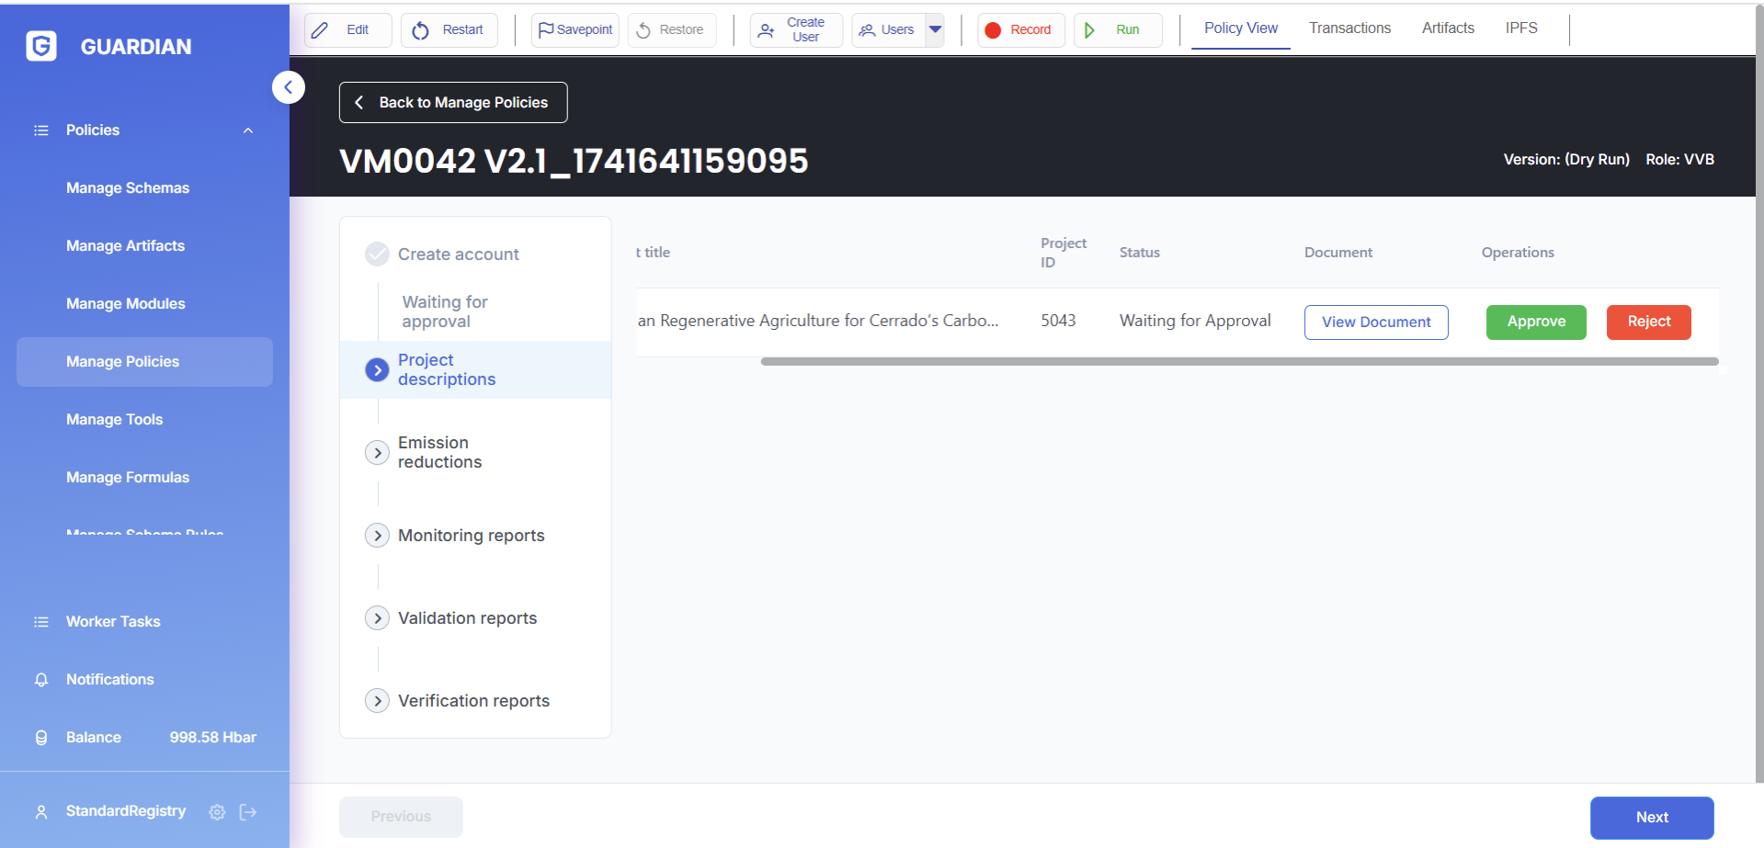Screen dimensions: 1764x848
Task: Collapse sidebar with round arrow button
Action: pyautogui.click(x=288, y=87)
